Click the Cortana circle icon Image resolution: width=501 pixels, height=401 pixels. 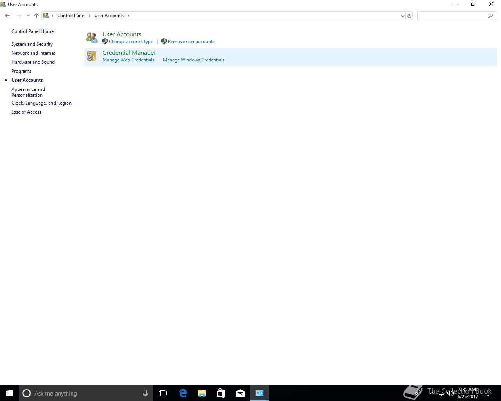pyautogui.click(x=27, y=393)
